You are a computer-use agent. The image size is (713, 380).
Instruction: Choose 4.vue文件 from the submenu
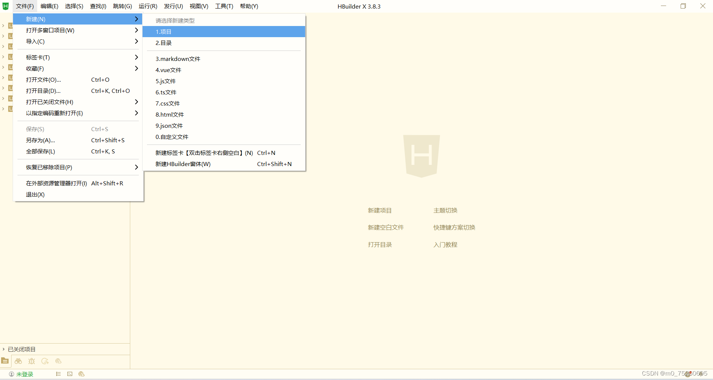tap(224, 70)
